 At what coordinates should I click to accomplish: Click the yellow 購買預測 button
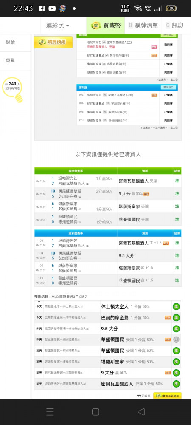(53, 42)
